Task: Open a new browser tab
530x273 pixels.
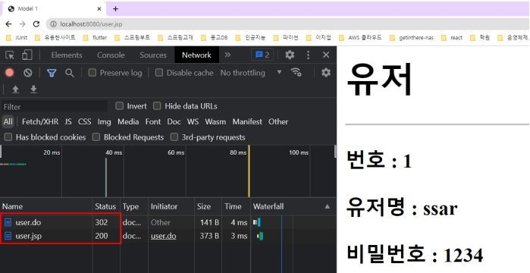Action: point(115,9)
